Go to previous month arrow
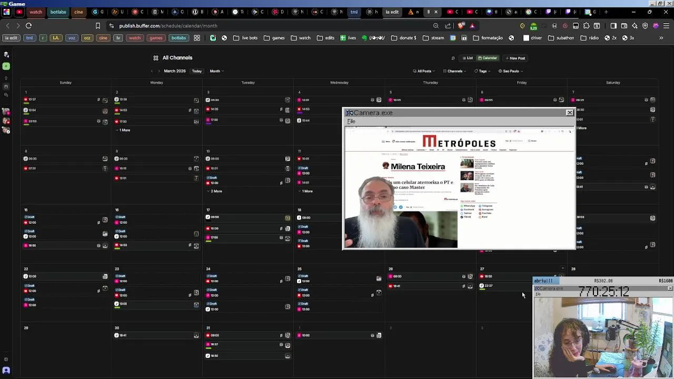The width and height of the screenshot is (674, 379). click(x=152, y=71)
